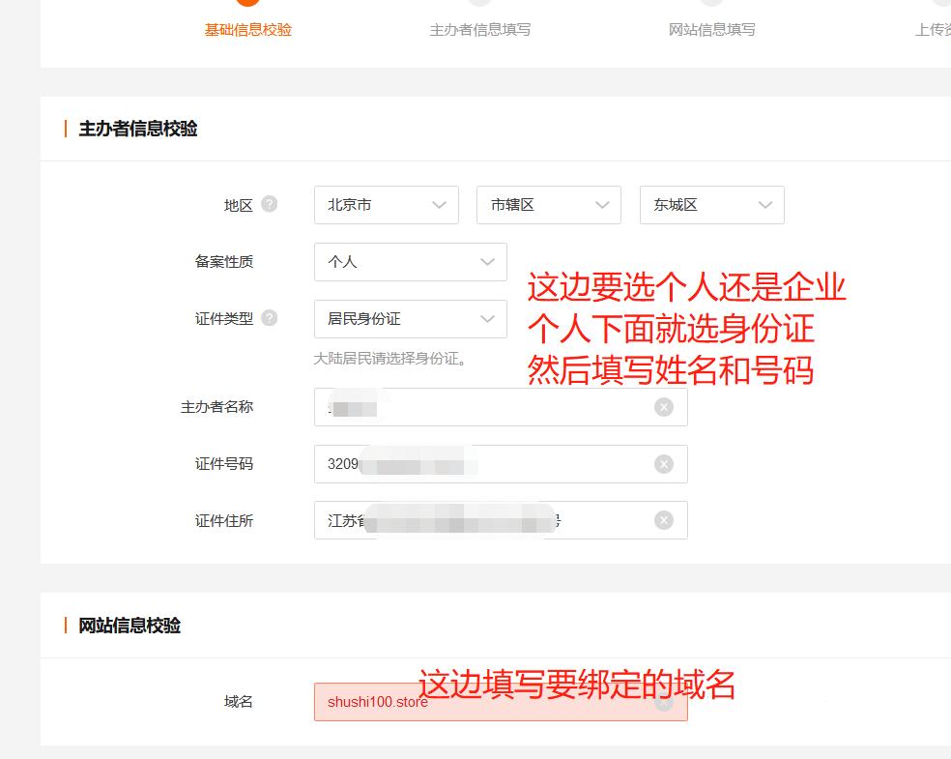This screenshot has width=951, height=759.
Task: Open the 备案性质 dropdown showing 个人
Action: pos(410,261)
